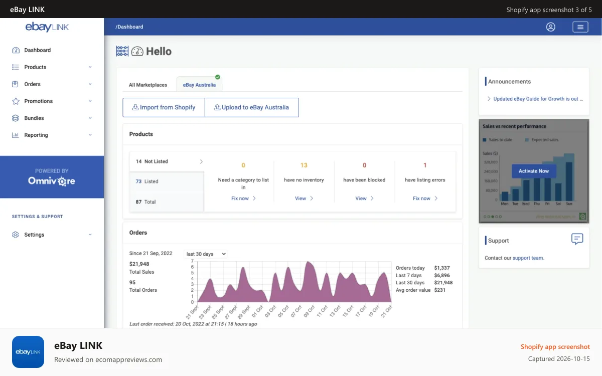
Task: Switch to eBay Australia tab
Action: [199, 85]
